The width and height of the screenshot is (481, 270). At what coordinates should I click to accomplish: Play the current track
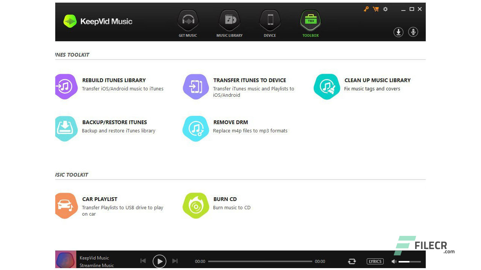tap(159, 261)
